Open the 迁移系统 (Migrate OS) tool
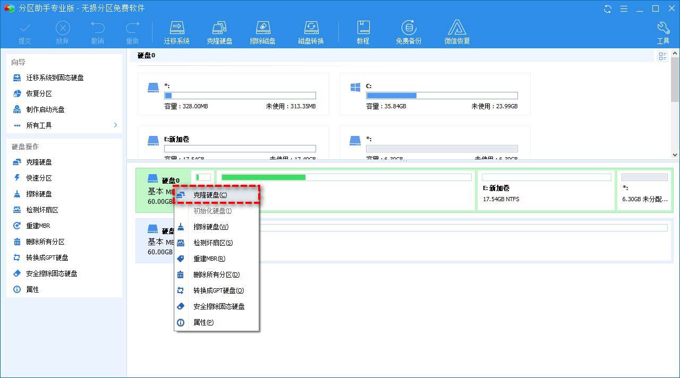 177,31
